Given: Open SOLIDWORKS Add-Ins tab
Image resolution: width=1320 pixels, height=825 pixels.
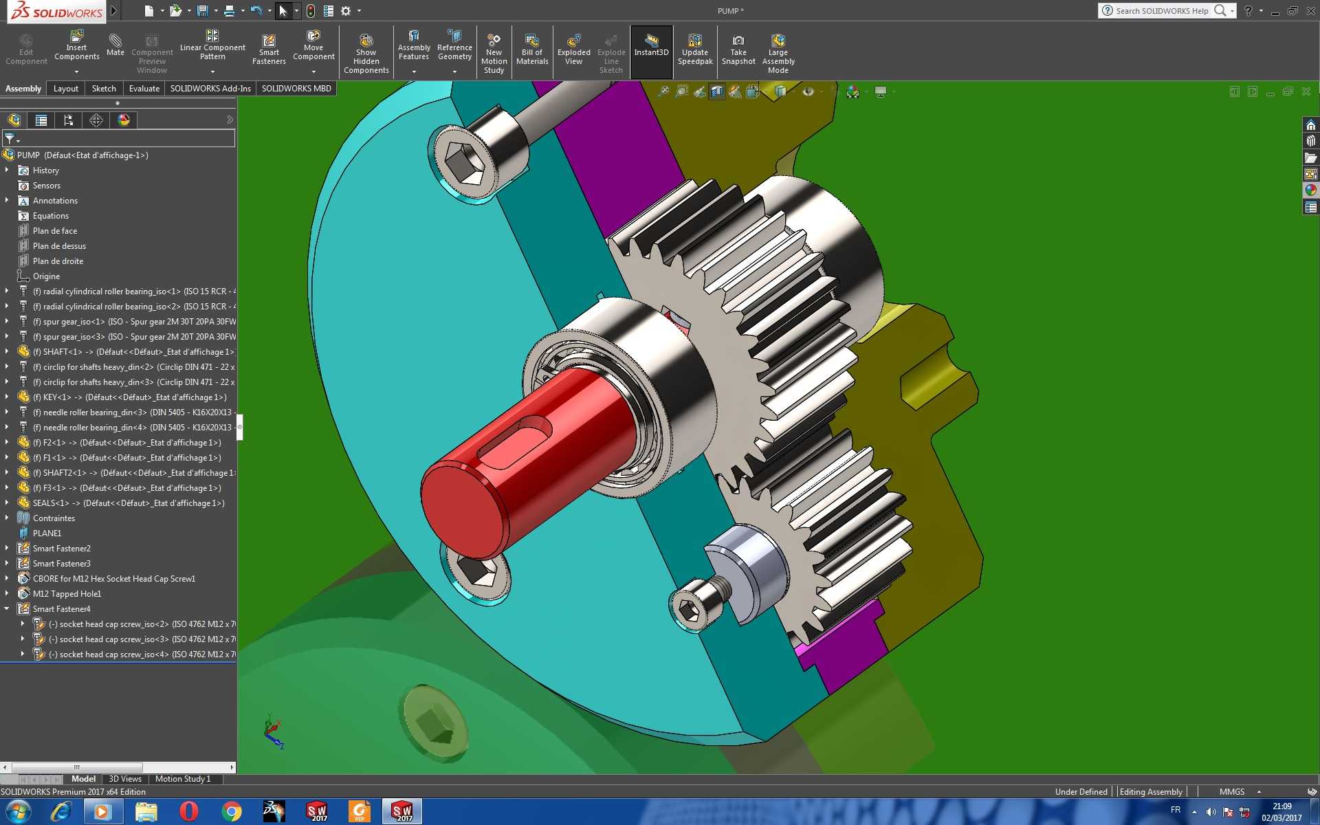Looking at the screenshot, I should pyautogui.click(x=210, y=89).
